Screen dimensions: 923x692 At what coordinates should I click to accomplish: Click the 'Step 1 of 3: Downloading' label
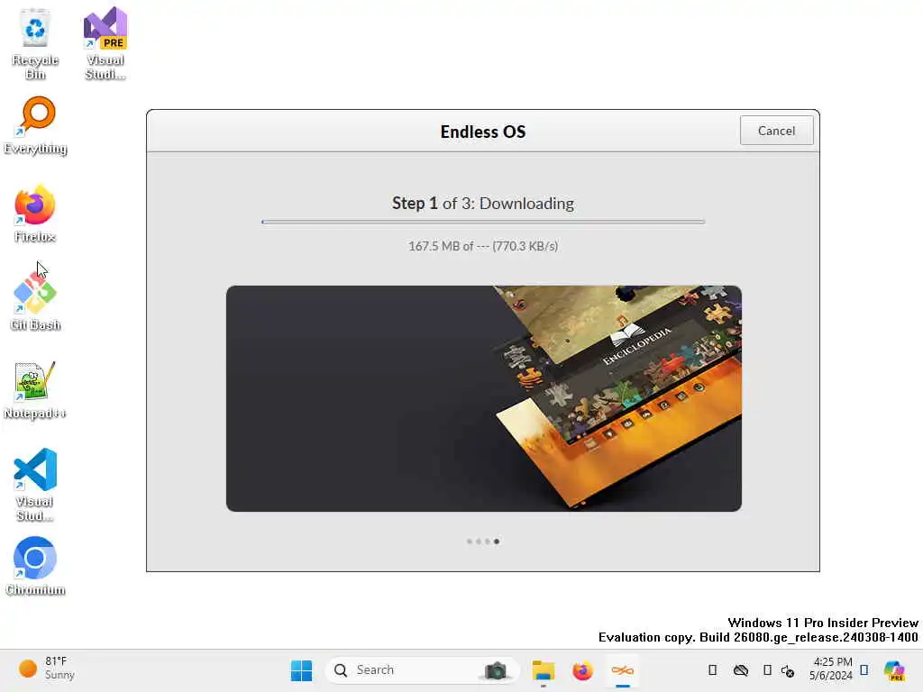(483, 203)
